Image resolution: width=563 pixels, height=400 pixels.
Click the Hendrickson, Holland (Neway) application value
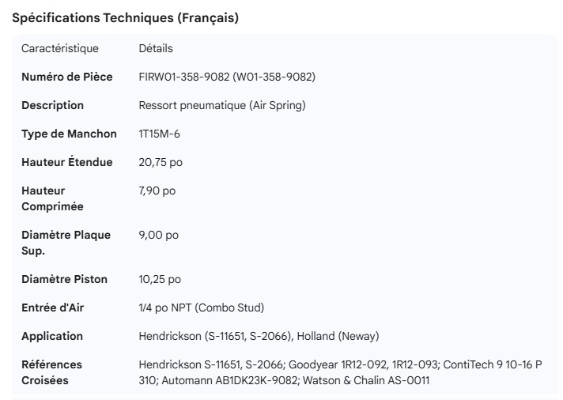pyautogui.click(x=259, y=336)
